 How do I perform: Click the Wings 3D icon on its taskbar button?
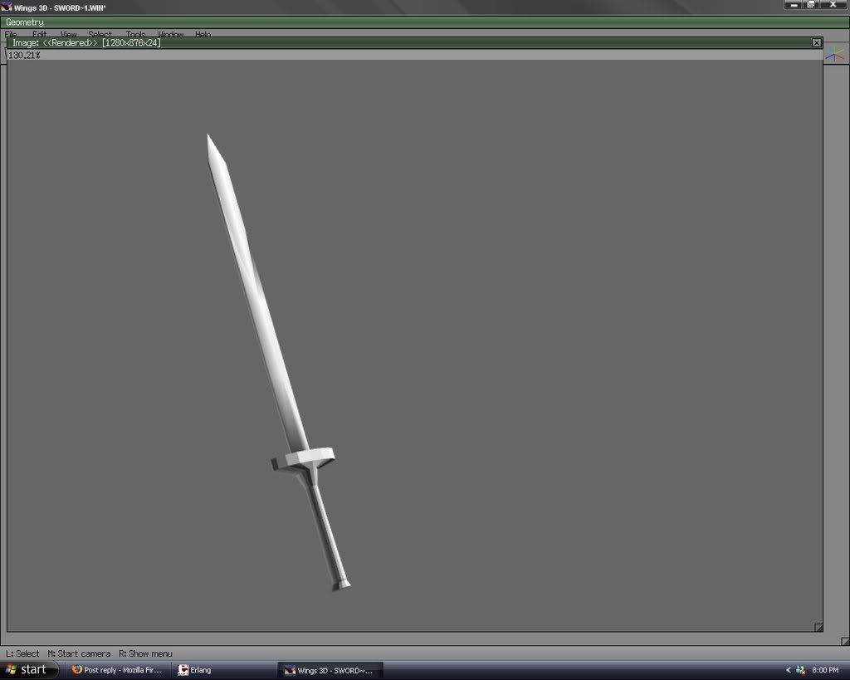pyautogui.click(x=288, y=669)
